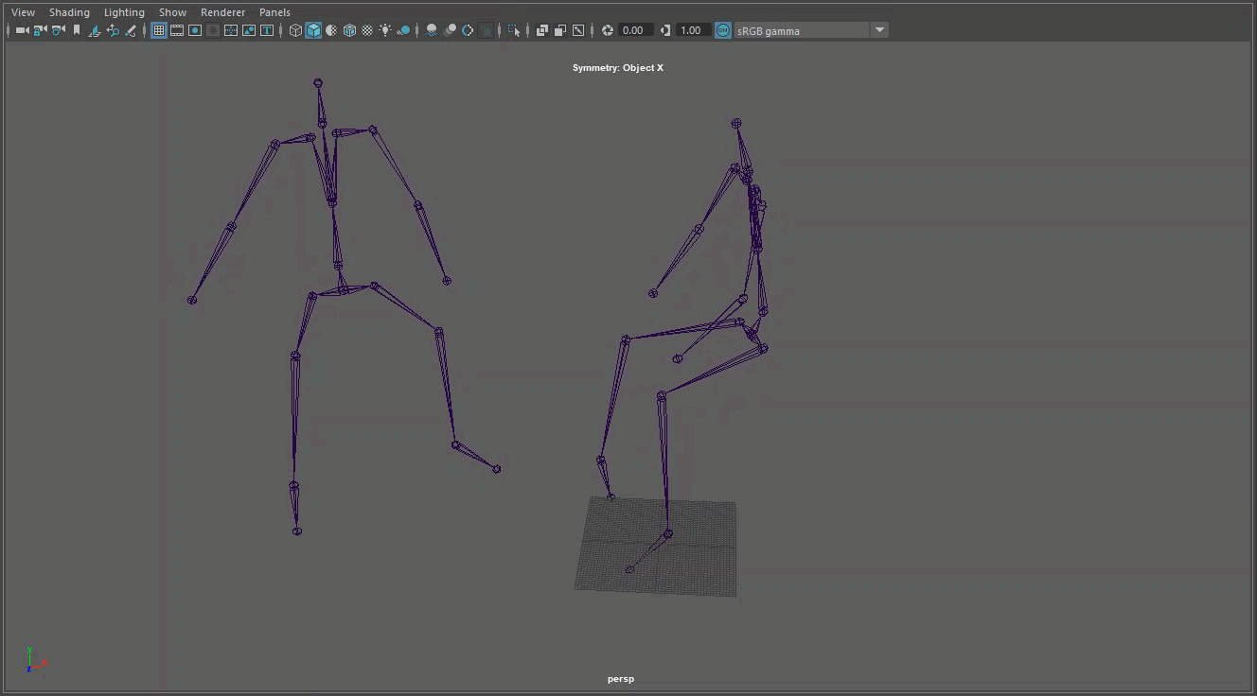Open the Panels menu

[274, 12]
